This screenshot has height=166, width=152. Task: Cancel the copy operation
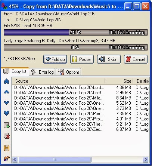136,59
